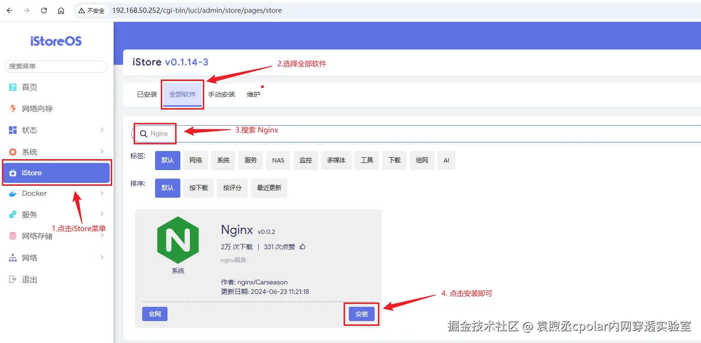Click the 不安全 security warning badge
701x343 pixels.
click(92, 10)
